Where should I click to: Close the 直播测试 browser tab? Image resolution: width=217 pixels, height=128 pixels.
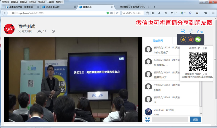[112, 7]
